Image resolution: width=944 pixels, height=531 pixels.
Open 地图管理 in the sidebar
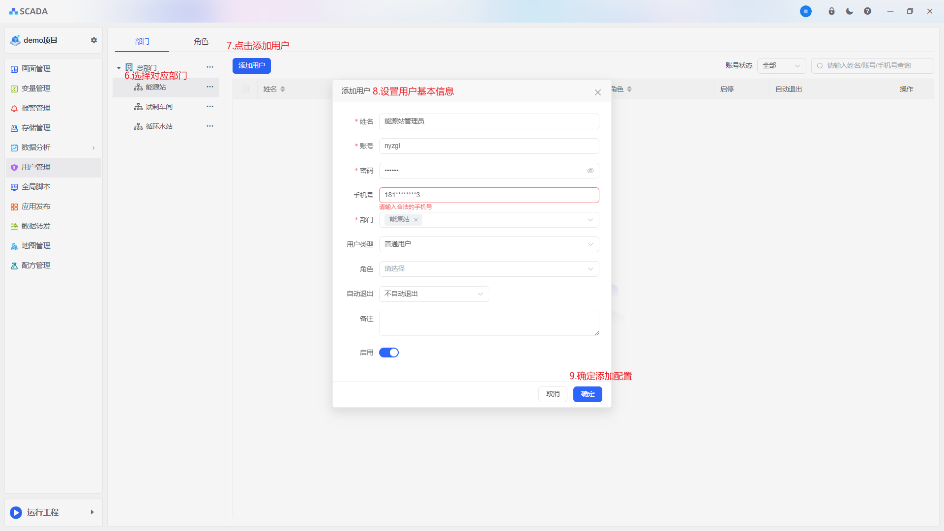pyautogui.click(x=36, y=246)
